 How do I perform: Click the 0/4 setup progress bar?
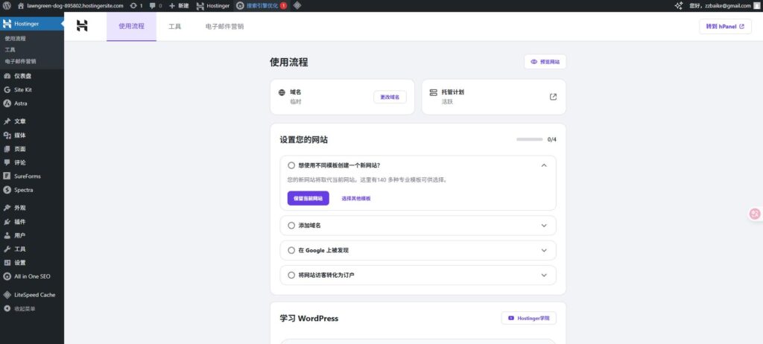530,140
